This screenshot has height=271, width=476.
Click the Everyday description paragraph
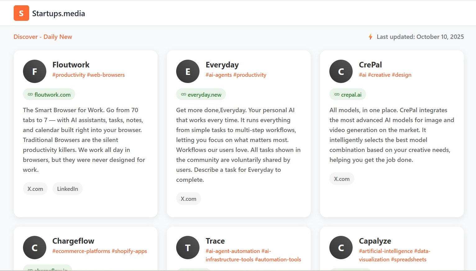[x=238, y=145]
